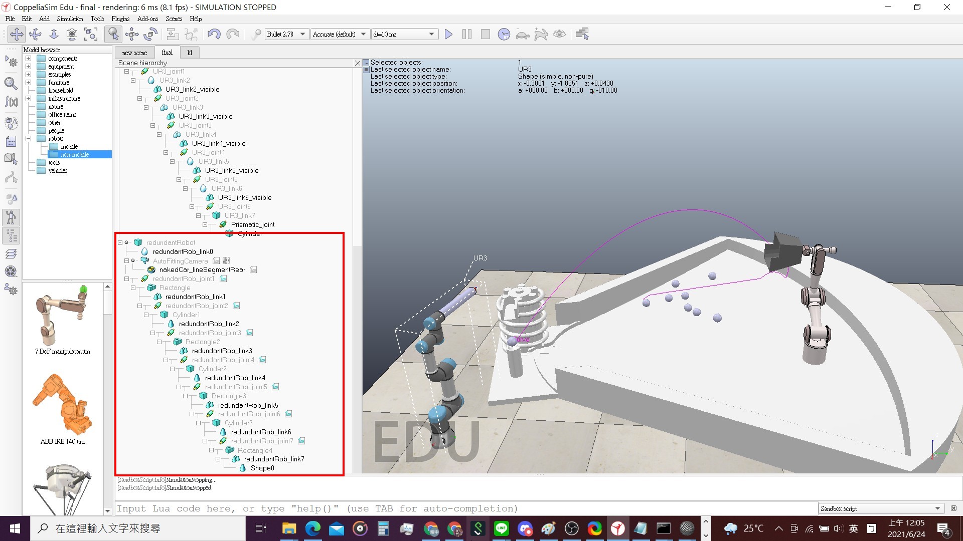Expand the components folder
Image resolution: width=963 pixels, height=541 pixels.
29,59
